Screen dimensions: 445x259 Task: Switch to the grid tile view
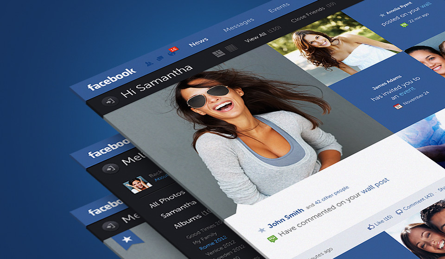pos(218,53)
